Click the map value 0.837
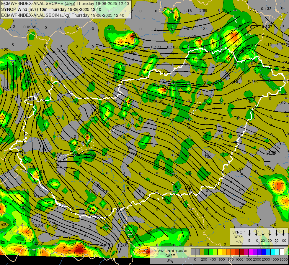 coord(267,27)
